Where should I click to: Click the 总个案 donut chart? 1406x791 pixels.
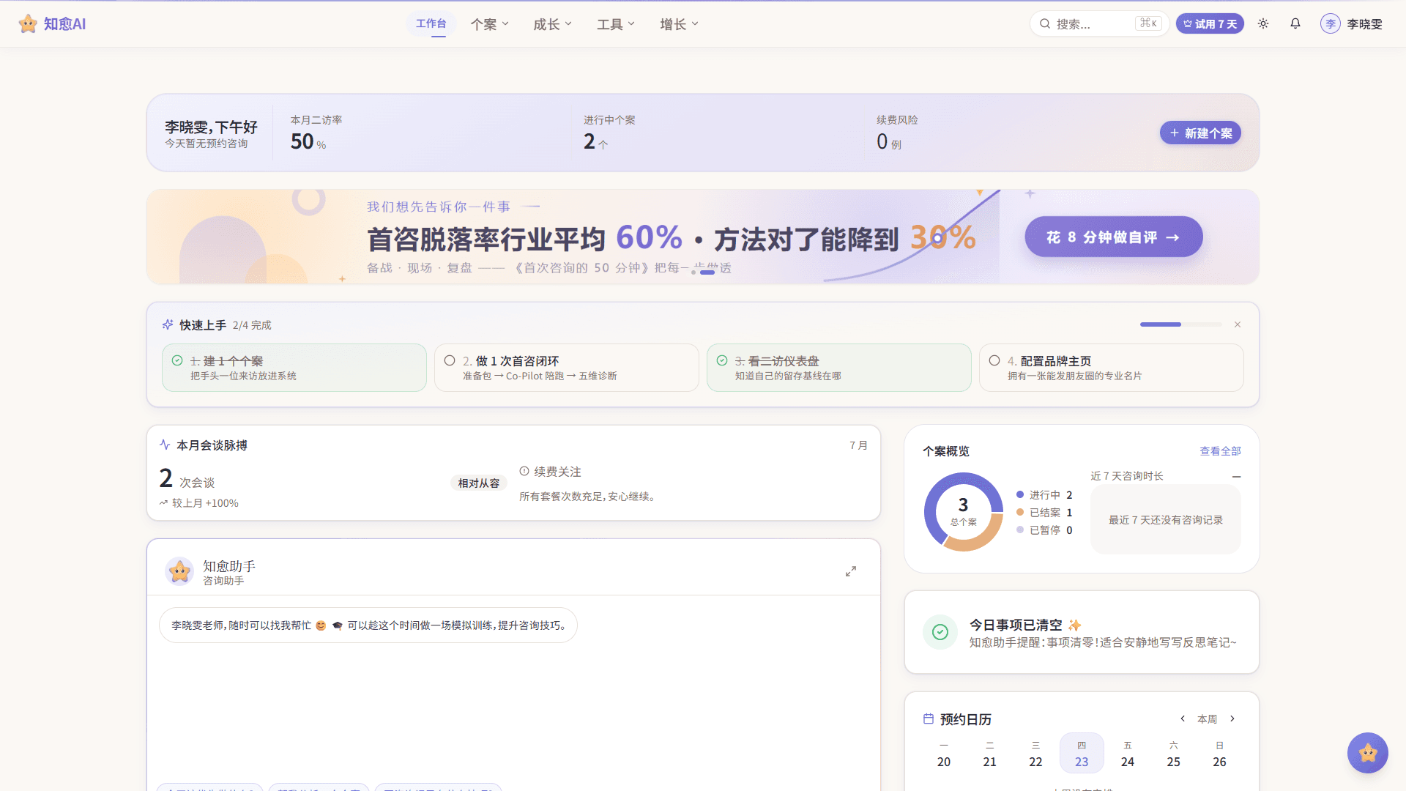963,511
